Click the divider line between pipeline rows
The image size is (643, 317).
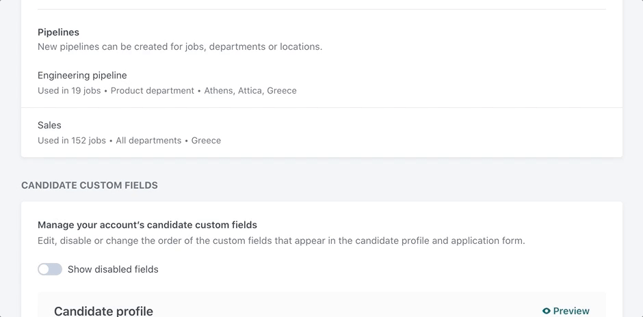[321, 108]
